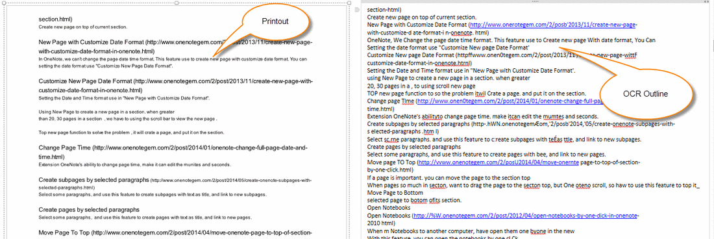Click the paragraph handle beside "section-html)"

coord(358,9)
